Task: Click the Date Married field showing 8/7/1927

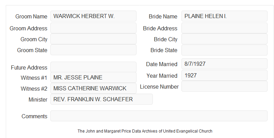Action: [x=224, y=64]
